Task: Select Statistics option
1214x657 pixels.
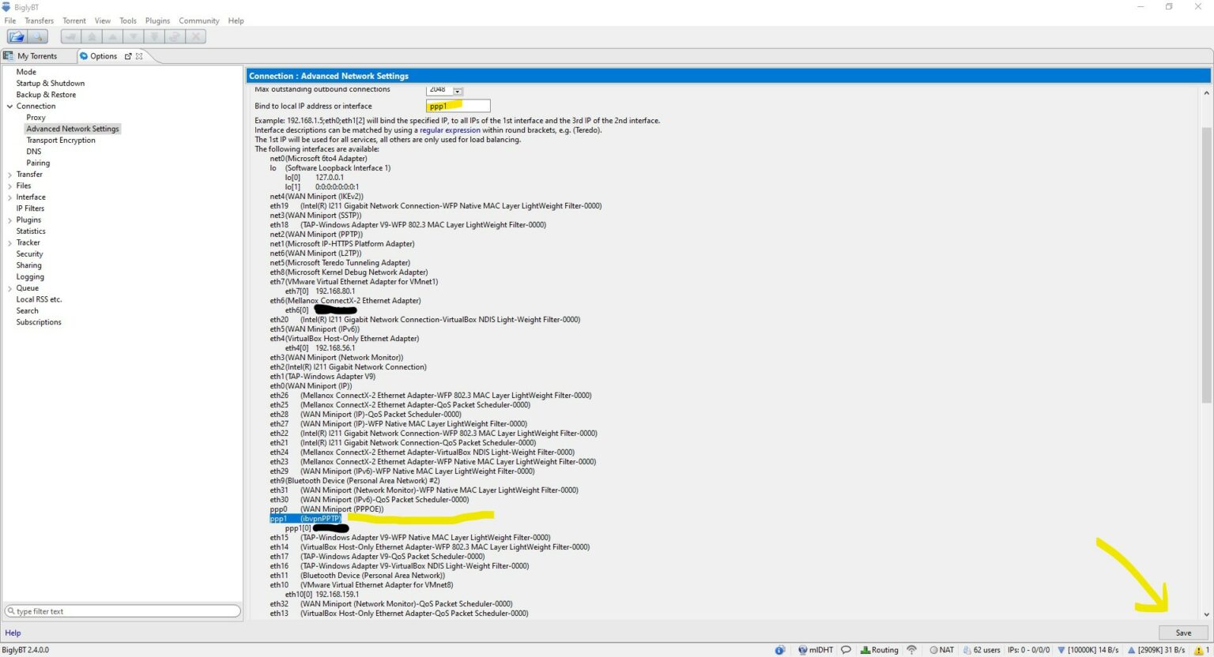Action: pyautogui.click(x=31, y=231)
